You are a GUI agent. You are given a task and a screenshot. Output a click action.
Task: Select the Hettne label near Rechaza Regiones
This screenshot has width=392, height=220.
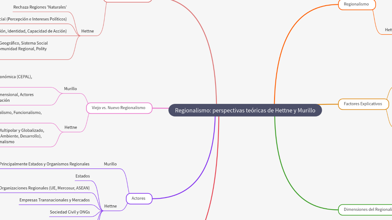88,31
